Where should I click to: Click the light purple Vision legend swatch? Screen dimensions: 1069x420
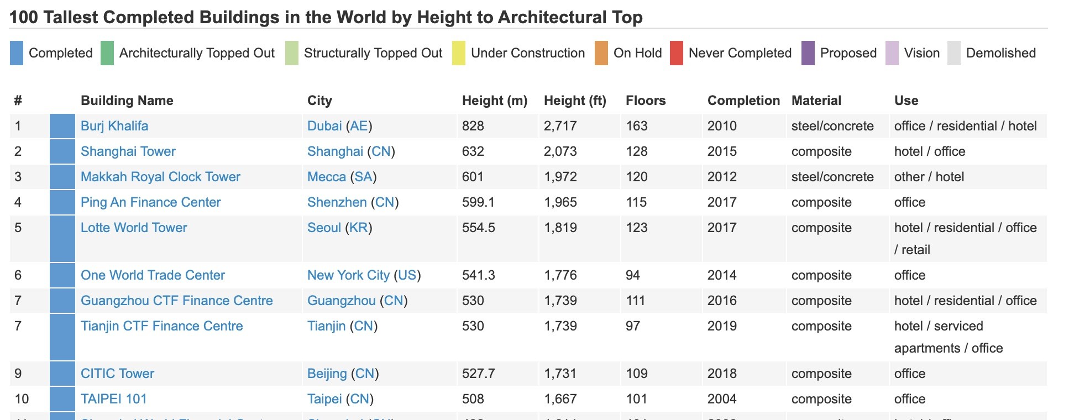pos(892,53)
